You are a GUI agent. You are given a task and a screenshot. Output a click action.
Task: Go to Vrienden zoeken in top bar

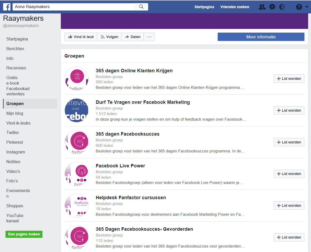pos(235,7)
